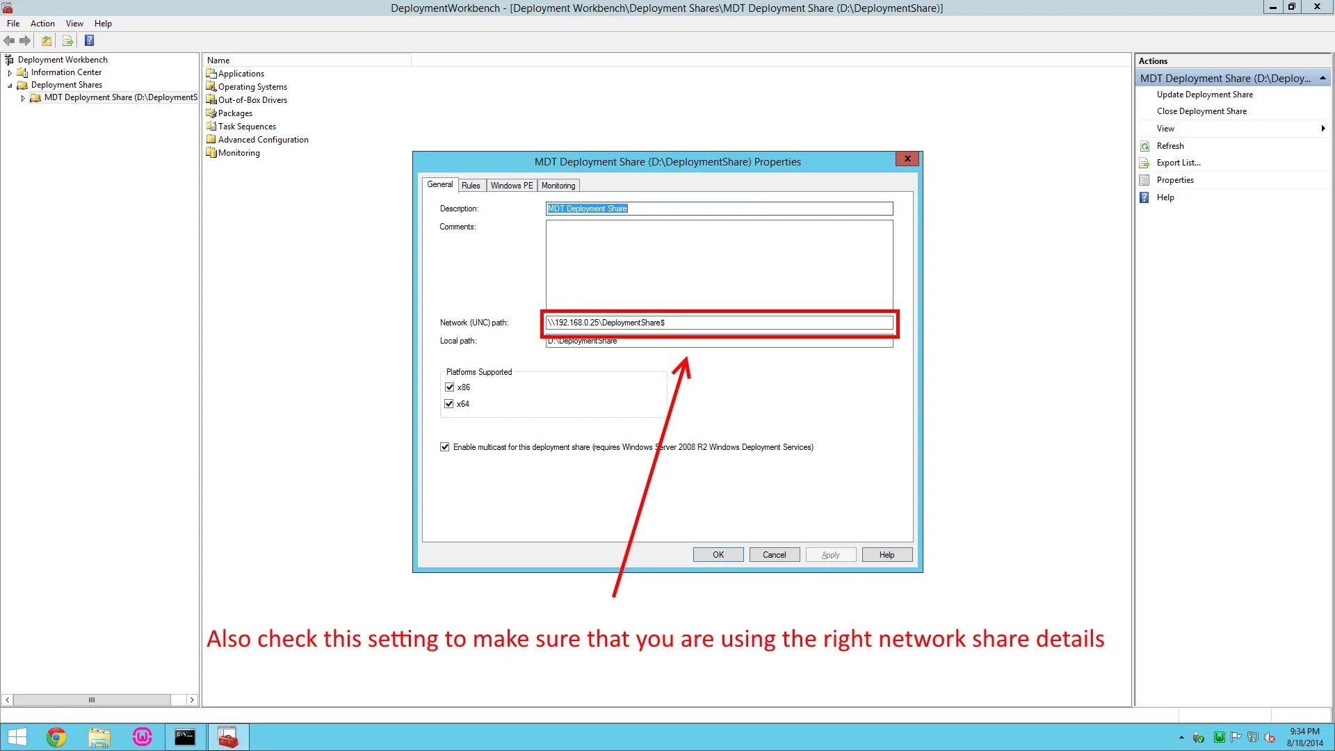Click the Apply button
1335x751 pixels.
[831, 555]
